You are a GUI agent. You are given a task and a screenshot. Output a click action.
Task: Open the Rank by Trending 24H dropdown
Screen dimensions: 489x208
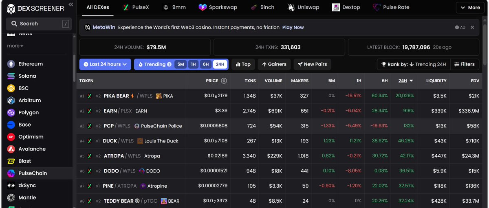pyautogui.click(x=413, y=64)
